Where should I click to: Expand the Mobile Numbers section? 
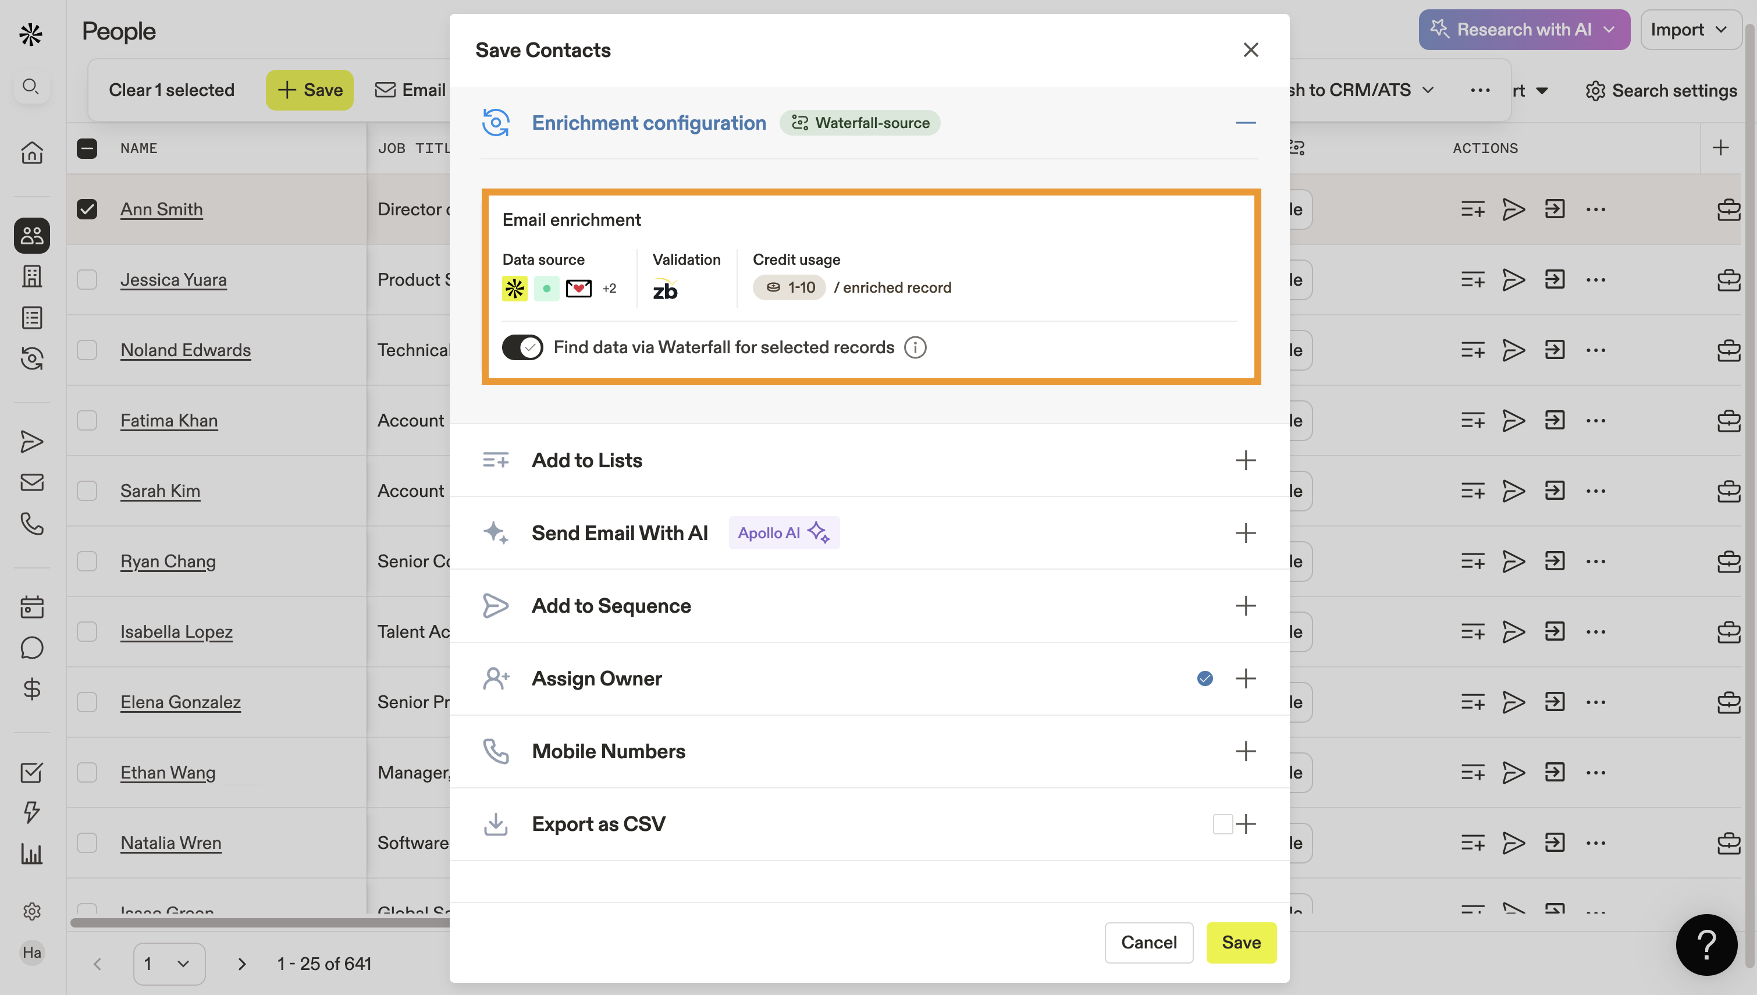click(x=1246, y=751)
